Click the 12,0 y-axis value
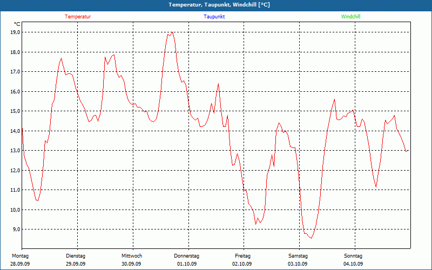Viewport: 432px width, 270px height. pyautogui.click(x=16, y=170)
